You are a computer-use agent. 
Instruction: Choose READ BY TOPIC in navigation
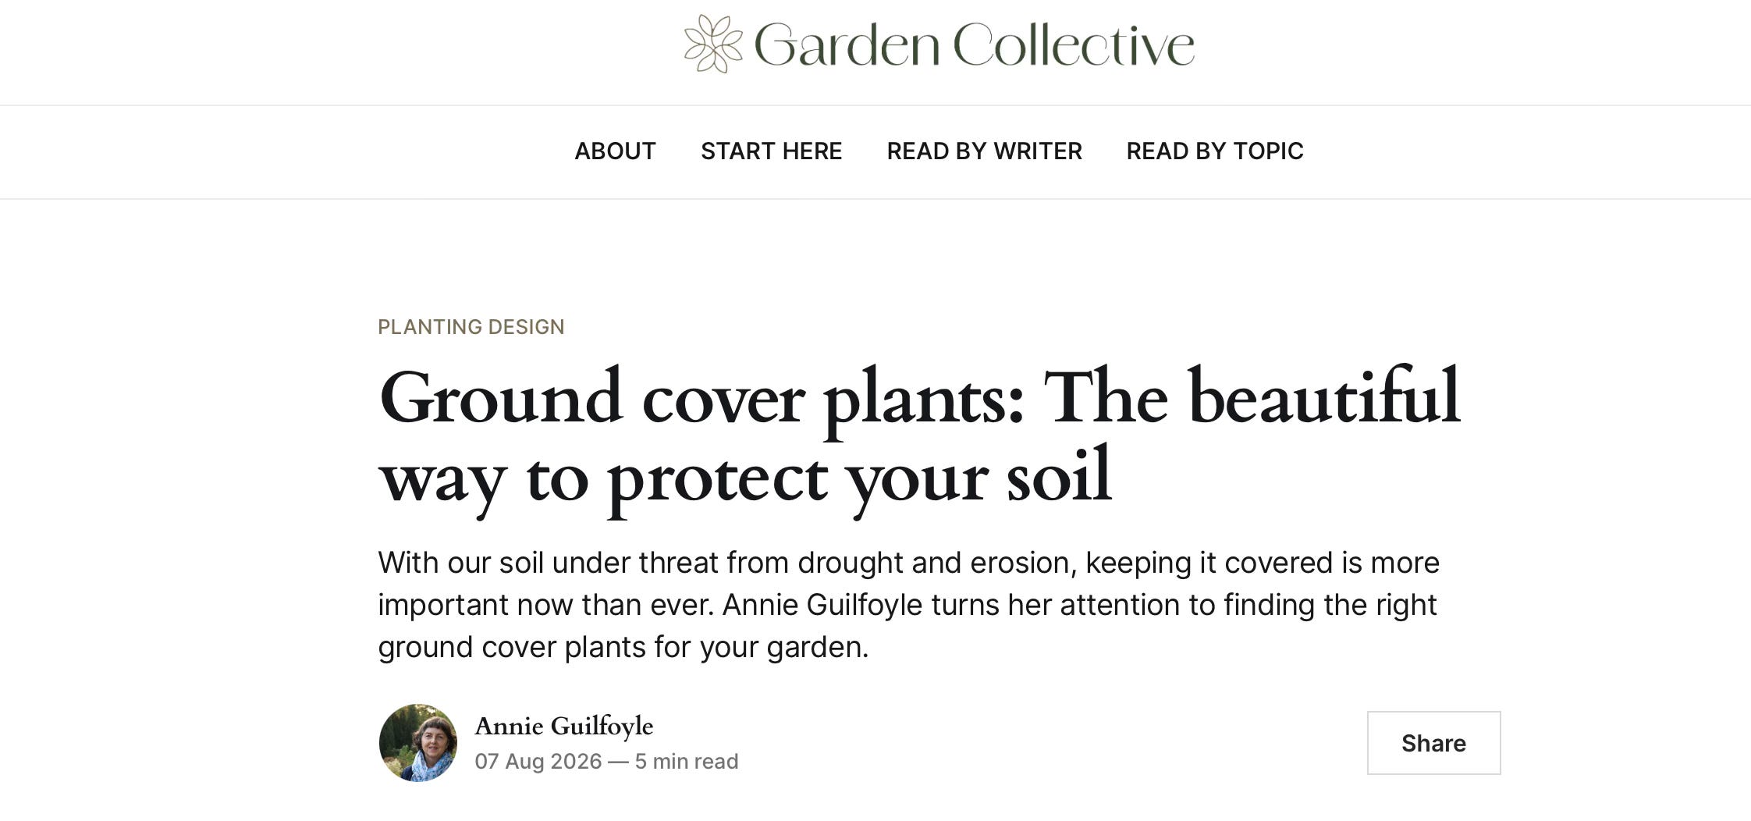tap(1214, 151)
